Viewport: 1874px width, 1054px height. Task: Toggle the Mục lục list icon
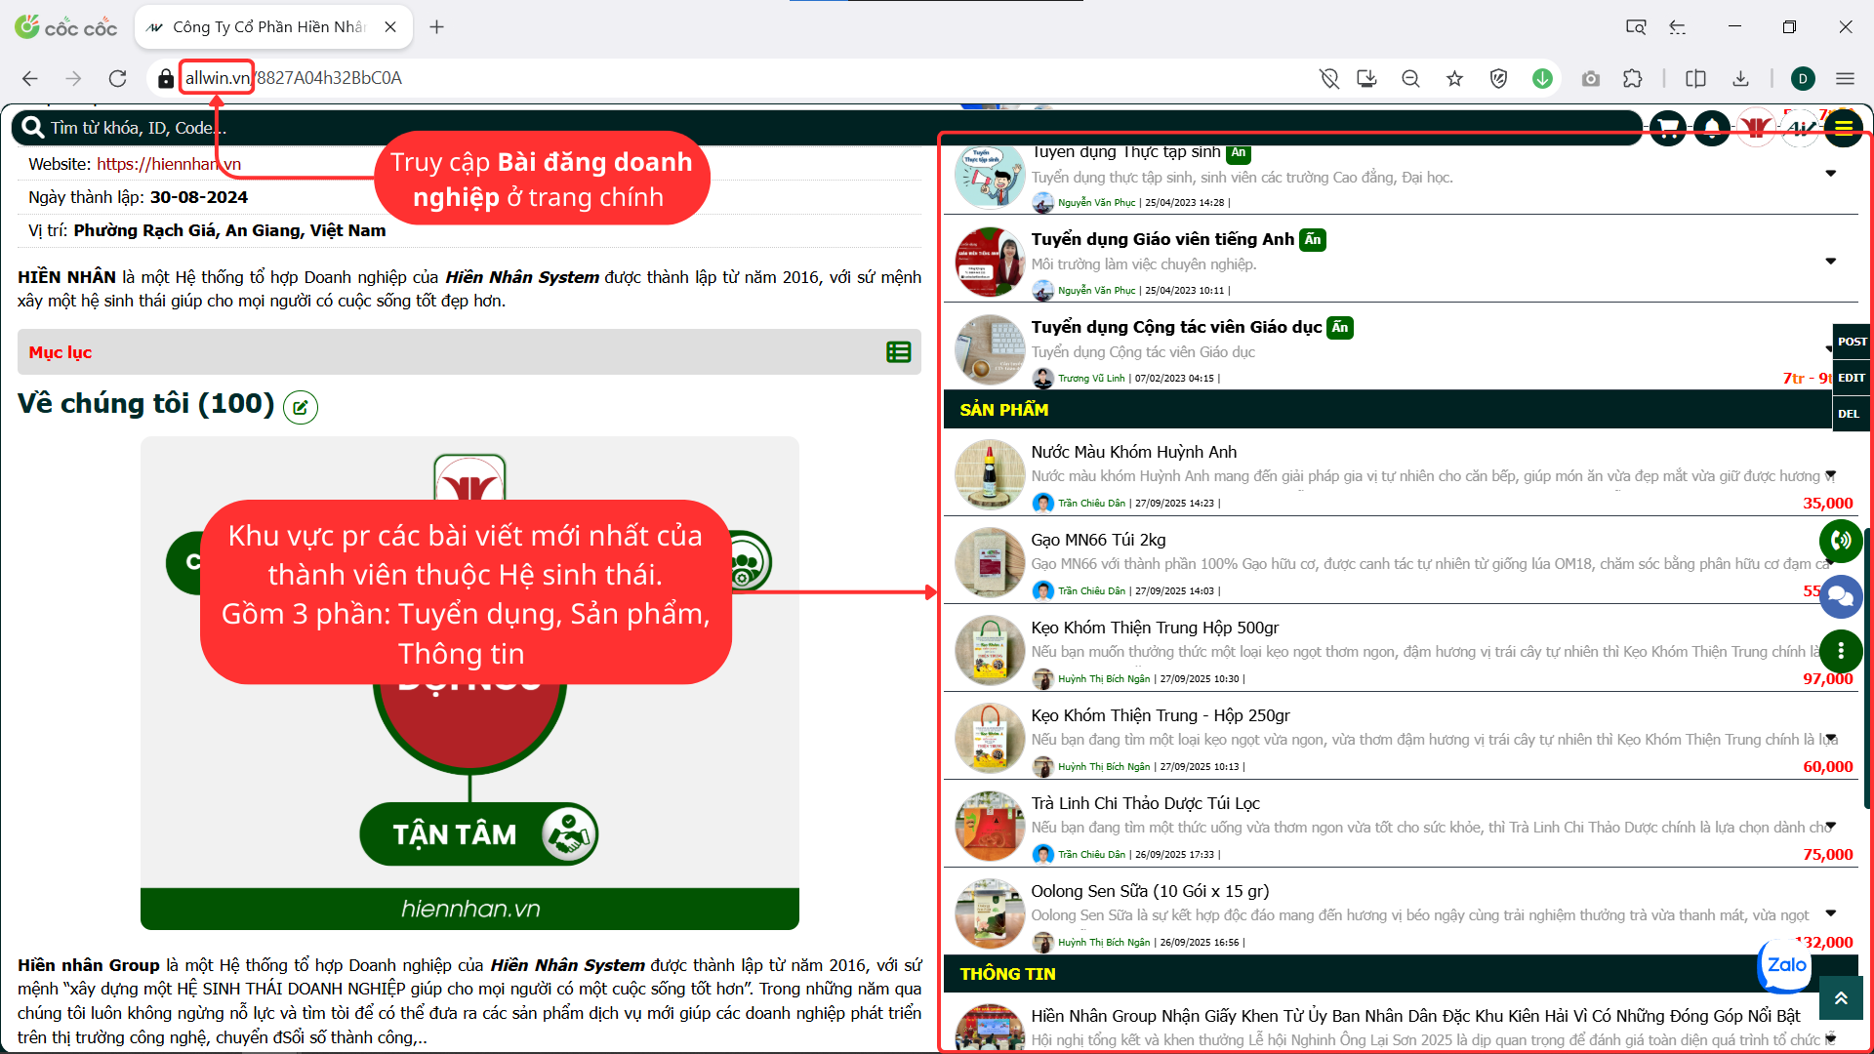coord(898,352)
